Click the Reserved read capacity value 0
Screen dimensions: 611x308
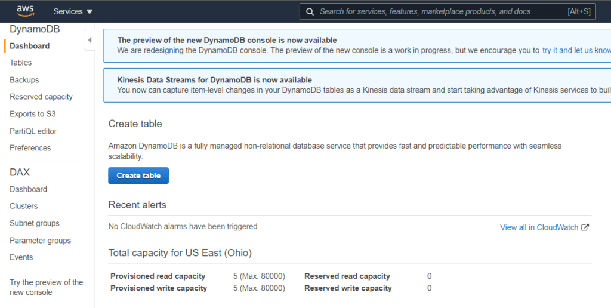click(x=430, y=276)
